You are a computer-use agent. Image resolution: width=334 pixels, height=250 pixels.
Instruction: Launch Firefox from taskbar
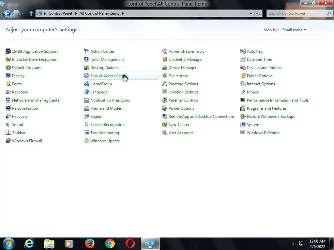(x=90, y=243)
